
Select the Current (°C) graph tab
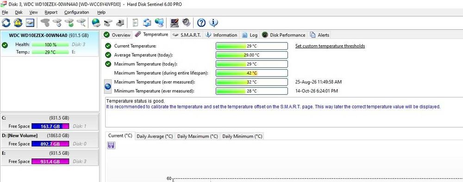[x=120, y=136]
